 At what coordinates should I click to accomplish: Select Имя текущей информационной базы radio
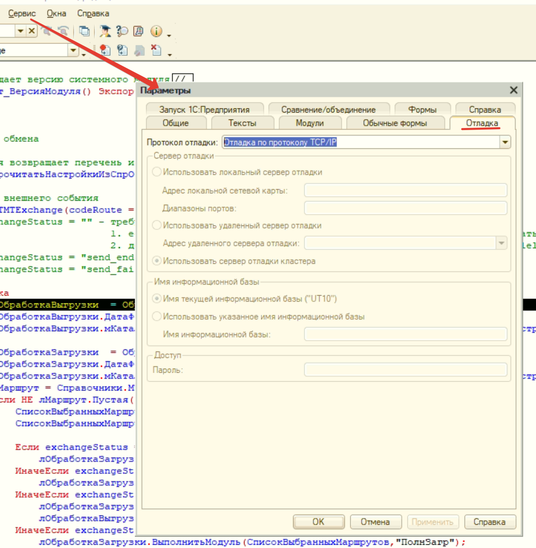pyautogui.click(x=156, y=298)
